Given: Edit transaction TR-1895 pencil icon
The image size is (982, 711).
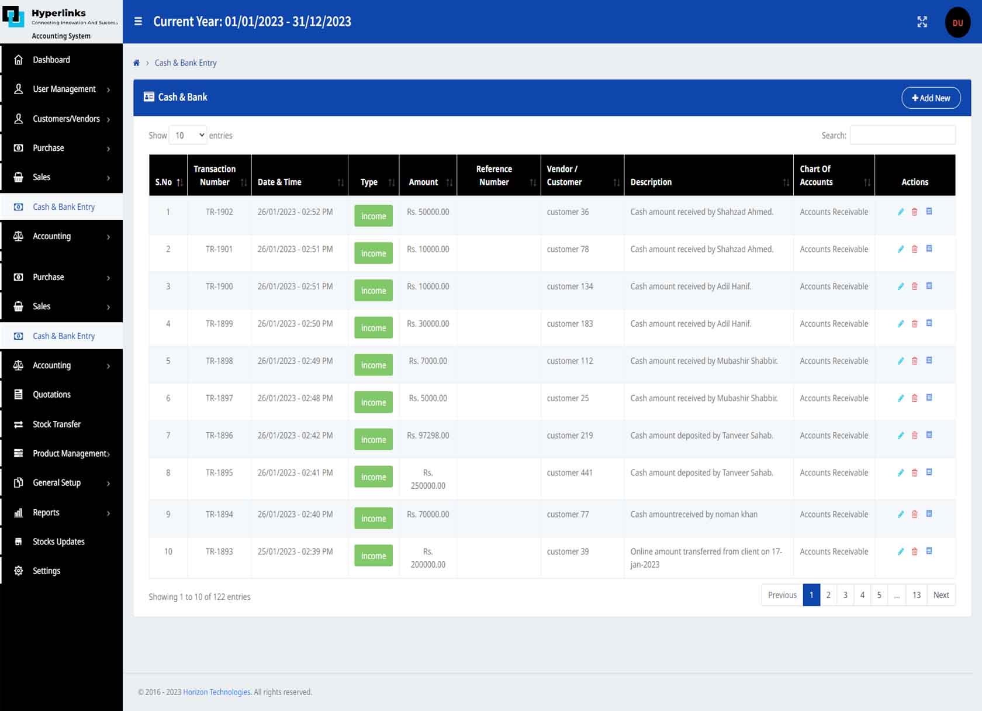Looking at the screenshot, I should tap(901, 472).
